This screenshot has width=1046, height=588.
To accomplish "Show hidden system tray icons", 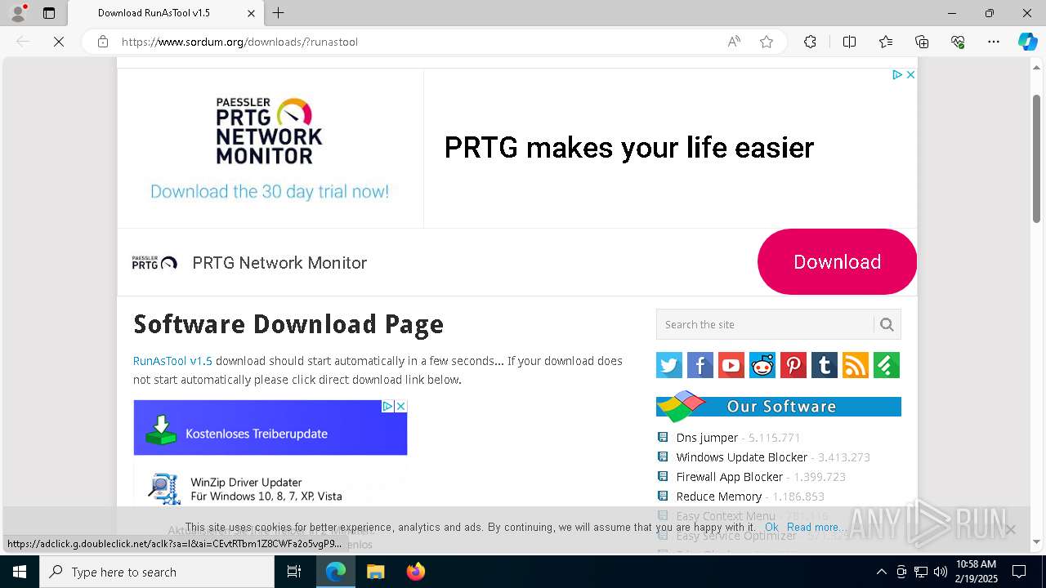I will [881, 572].
